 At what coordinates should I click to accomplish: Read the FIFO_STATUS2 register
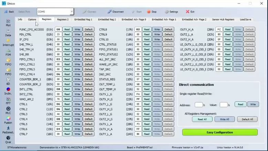coord(147,54)
